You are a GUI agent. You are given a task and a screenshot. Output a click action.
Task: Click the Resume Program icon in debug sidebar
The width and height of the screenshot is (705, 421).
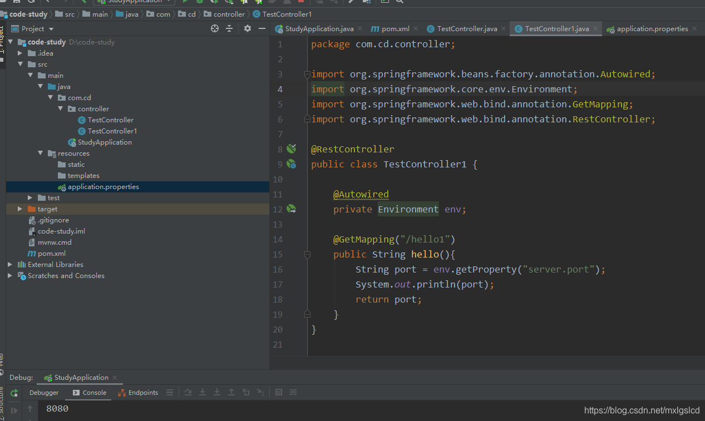point(14,410)
